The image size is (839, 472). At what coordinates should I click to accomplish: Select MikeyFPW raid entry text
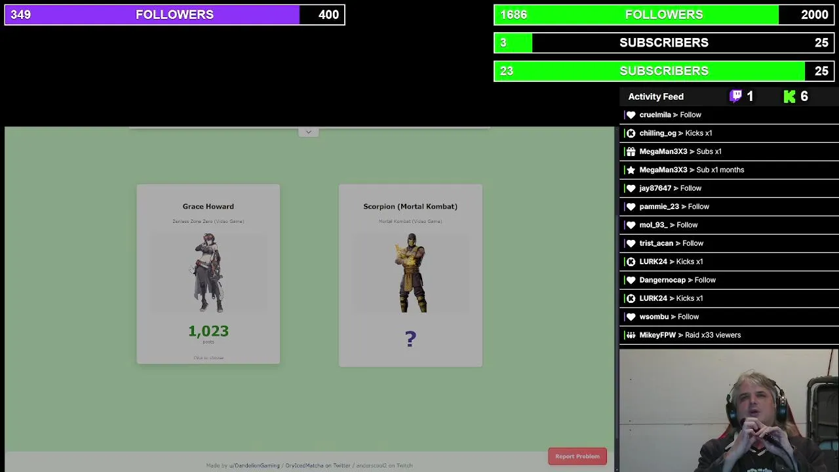[x=690, y=335]
